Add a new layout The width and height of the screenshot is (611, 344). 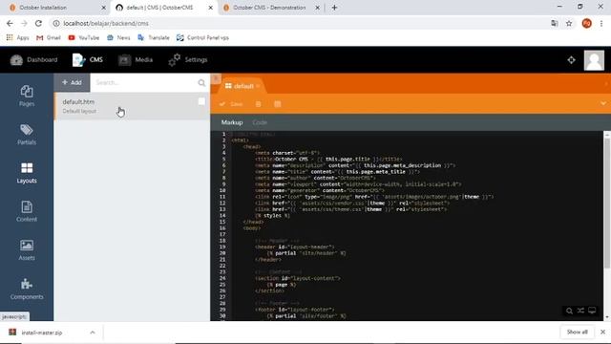72,82
